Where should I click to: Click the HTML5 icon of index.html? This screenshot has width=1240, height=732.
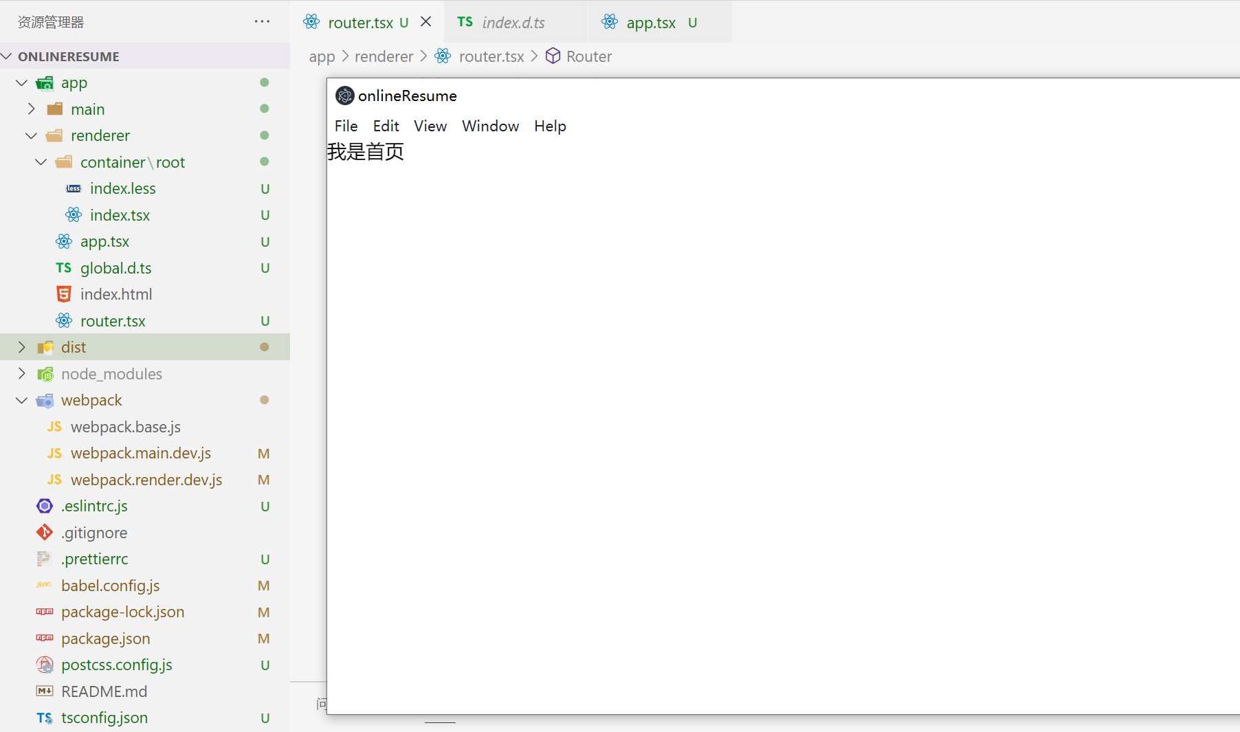[64, 294]
